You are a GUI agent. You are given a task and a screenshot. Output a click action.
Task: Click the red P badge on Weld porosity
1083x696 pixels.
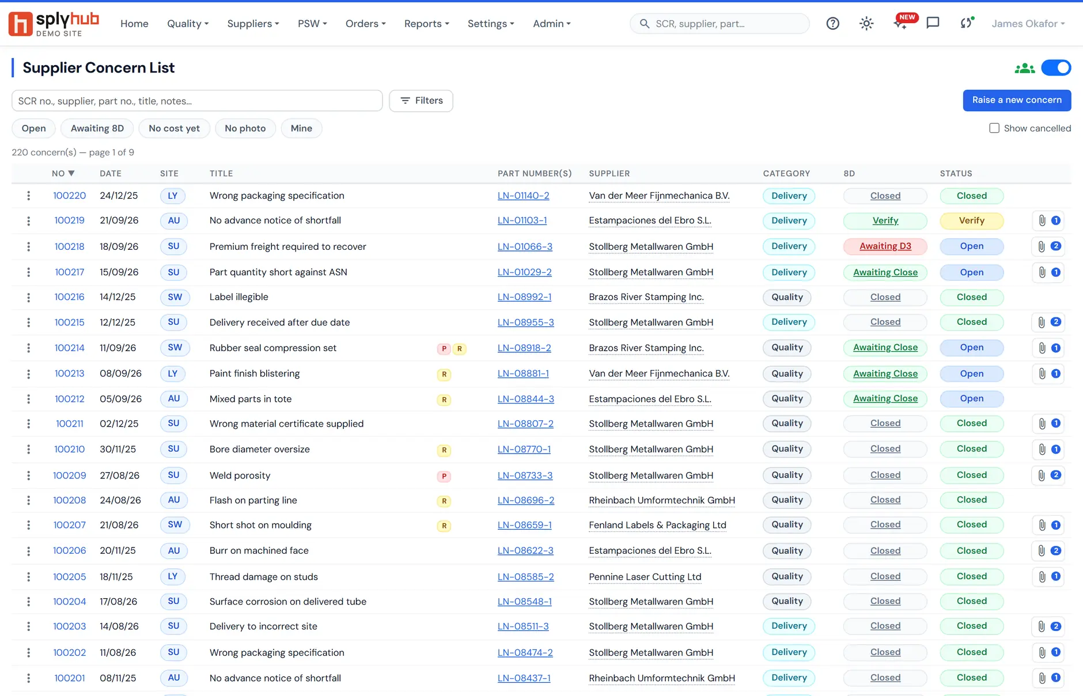444,476
